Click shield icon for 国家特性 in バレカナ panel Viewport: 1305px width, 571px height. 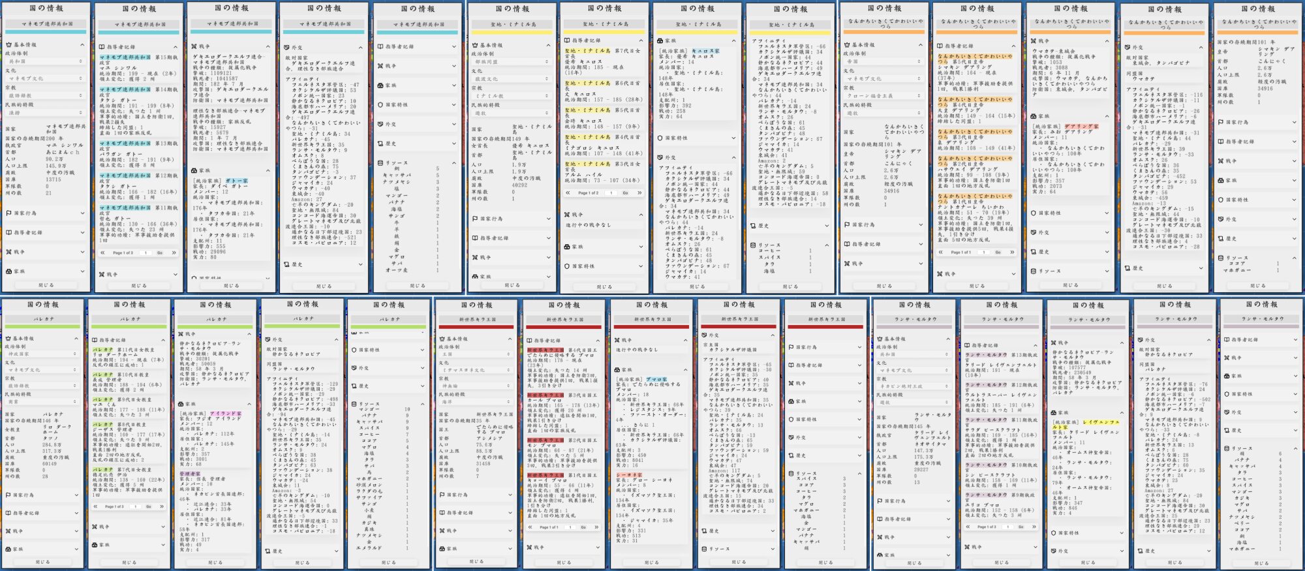(x=354, y=350)
